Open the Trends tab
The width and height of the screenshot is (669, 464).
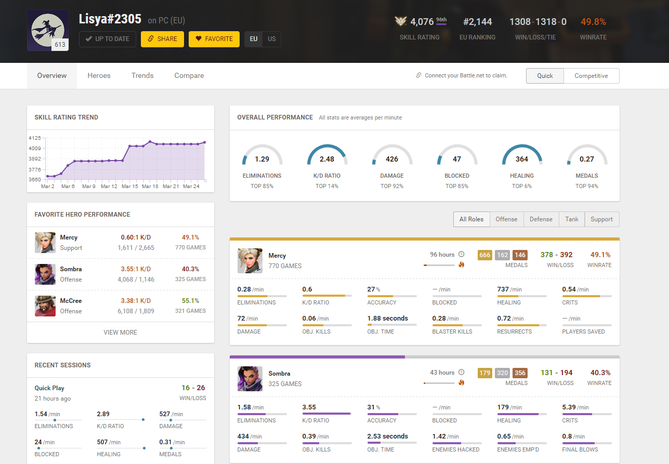coord(142,76)
